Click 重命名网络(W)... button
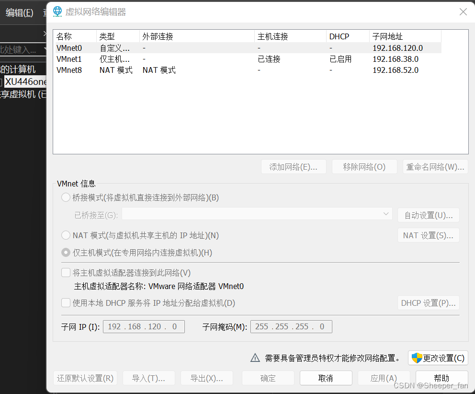Screen dimensions: 475x394 [x=435, y=167]
